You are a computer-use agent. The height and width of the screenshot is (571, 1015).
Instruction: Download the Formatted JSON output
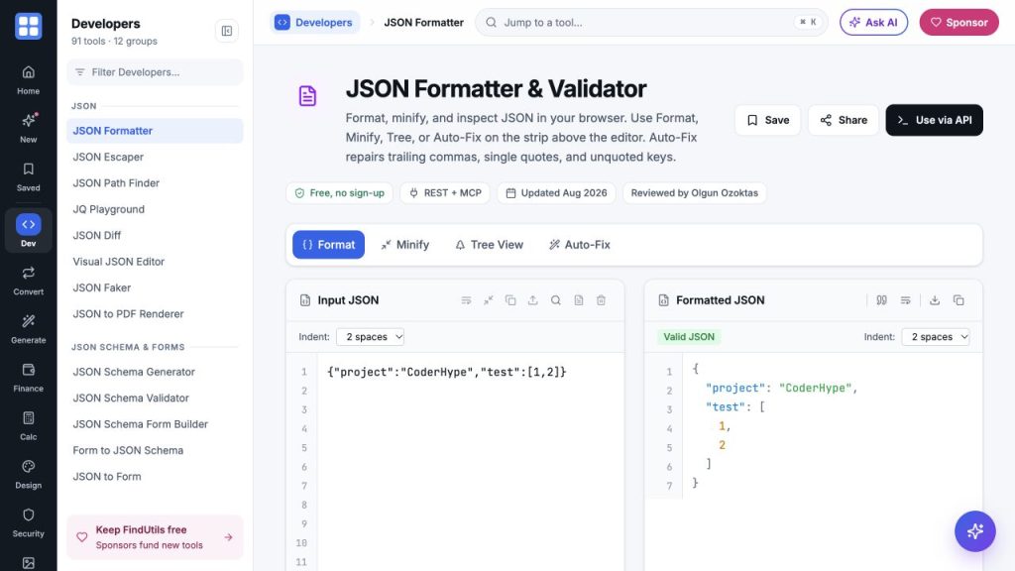coord(935,300)
